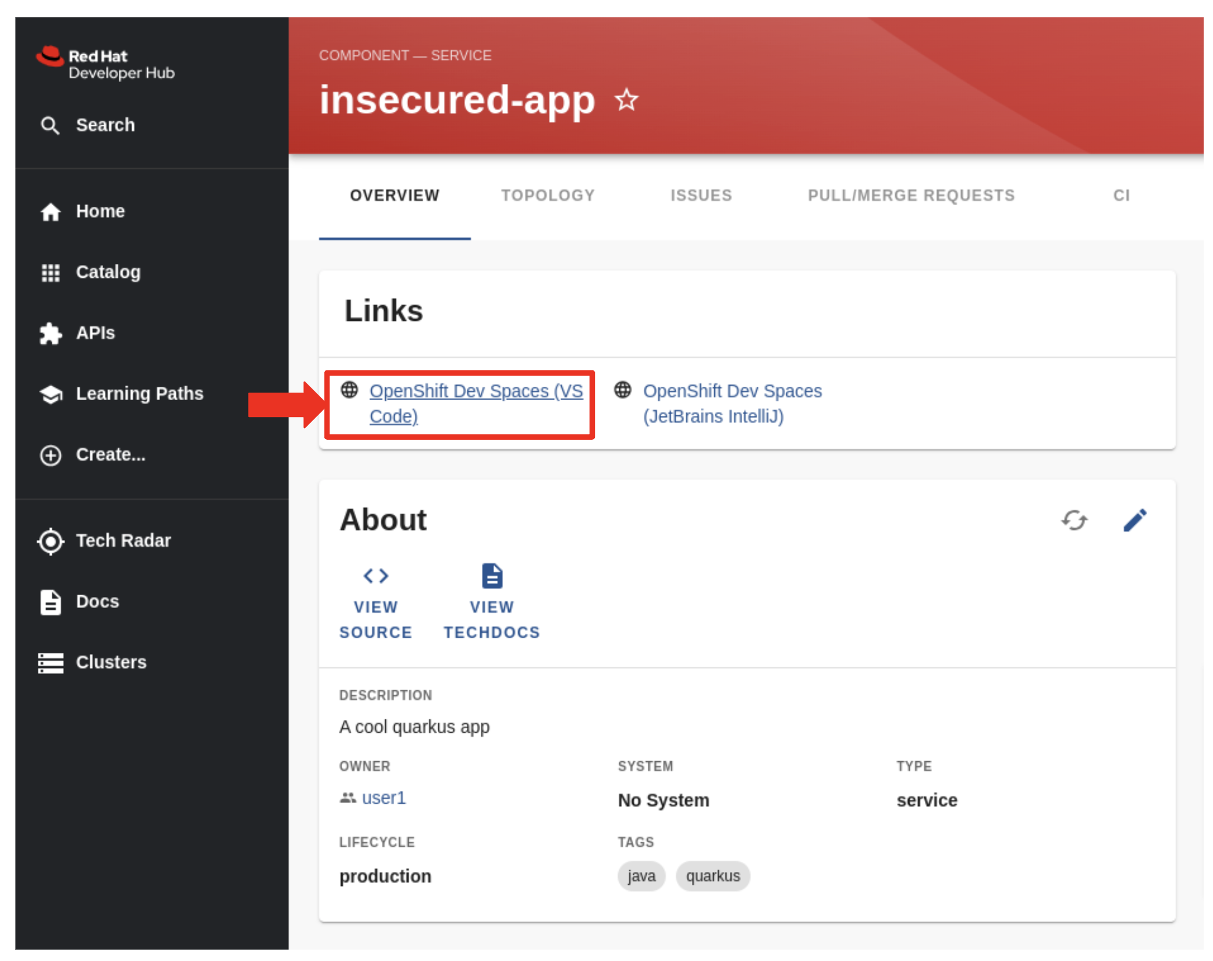
Task: Click the About card heading
Action: coord(383,520)
